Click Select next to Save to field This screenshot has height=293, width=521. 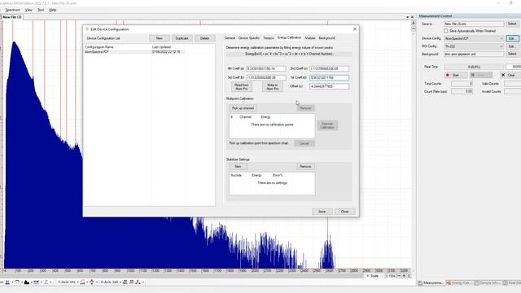point(512,24)
